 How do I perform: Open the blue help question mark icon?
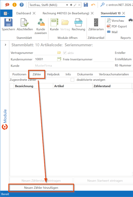22,5
